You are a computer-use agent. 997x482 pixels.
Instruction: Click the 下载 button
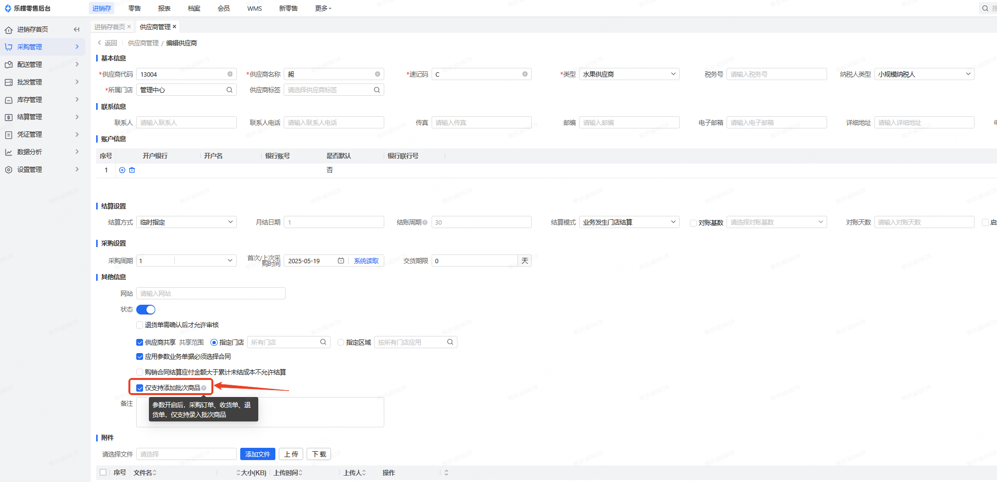pyautogui.click(x=319, y=454)
